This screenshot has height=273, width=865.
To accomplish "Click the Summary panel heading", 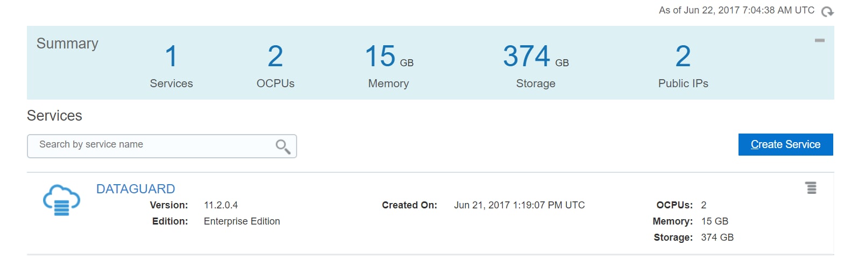I will pos(67,44).
